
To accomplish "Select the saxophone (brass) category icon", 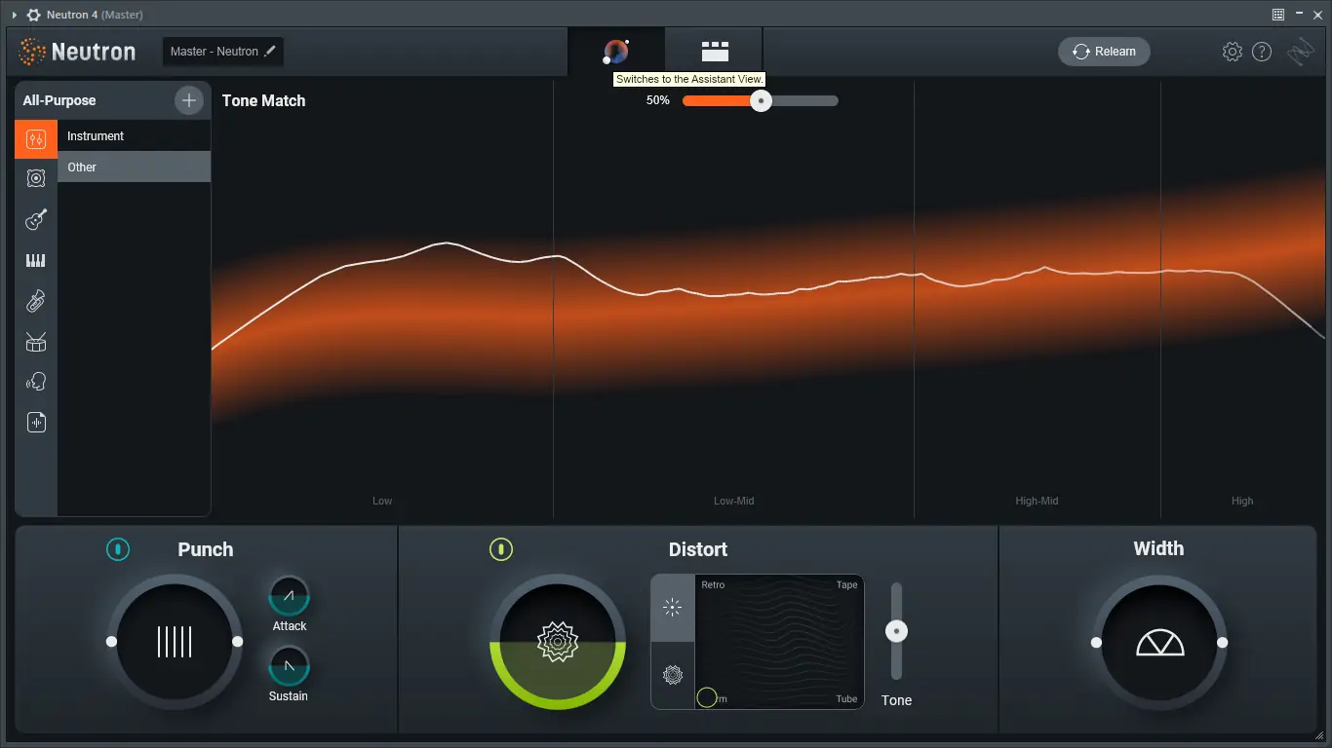I will pos(36,301).
